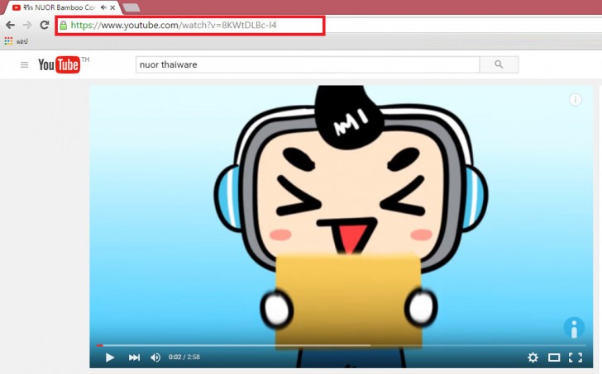Click the magnifier search button
This screenshot has height=374, width=602.
pyautogui.click(x=499, y=64)
